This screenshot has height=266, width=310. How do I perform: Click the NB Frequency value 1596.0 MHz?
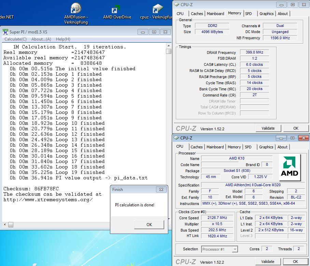pos(280,38)
